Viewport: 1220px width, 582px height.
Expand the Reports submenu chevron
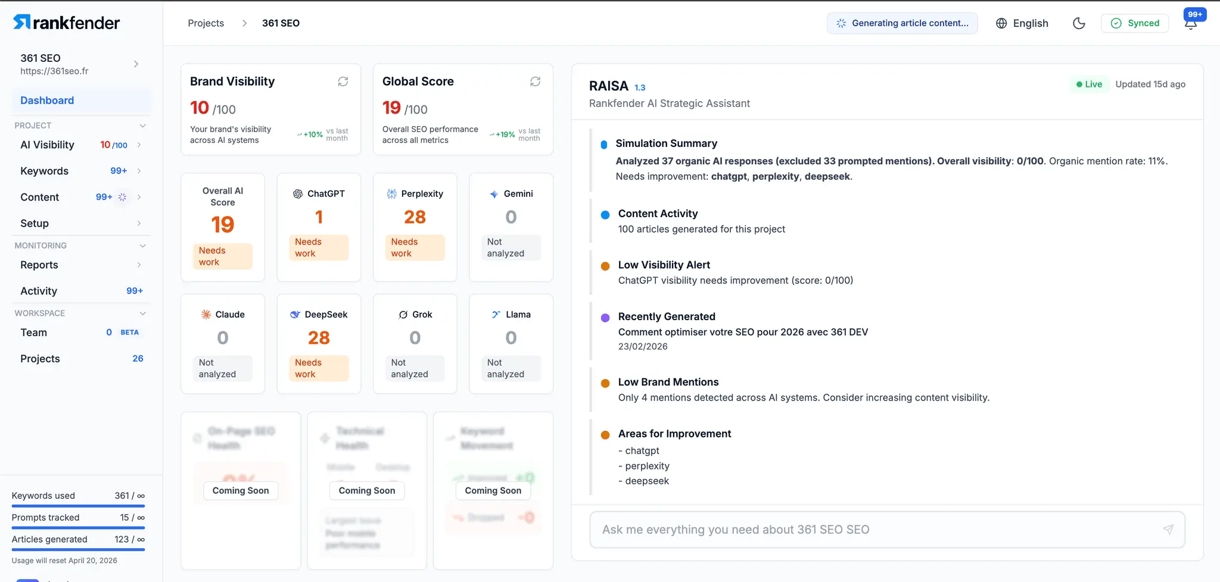[139, 265]
